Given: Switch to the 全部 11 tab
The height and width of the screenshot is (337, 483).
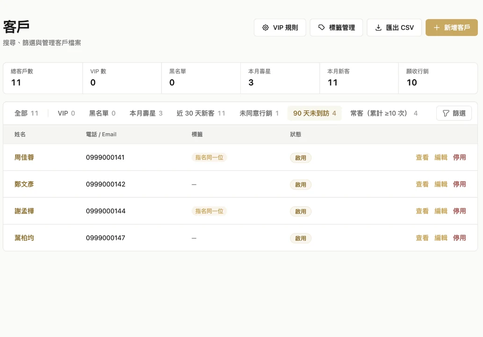Looking at the screenshot, I should coord(26,113).
